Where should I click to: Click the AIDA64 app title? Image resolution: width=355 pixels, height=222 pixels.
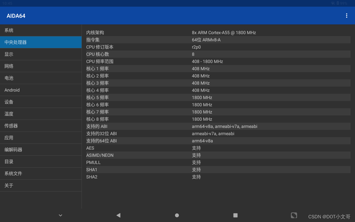(16, 16)
